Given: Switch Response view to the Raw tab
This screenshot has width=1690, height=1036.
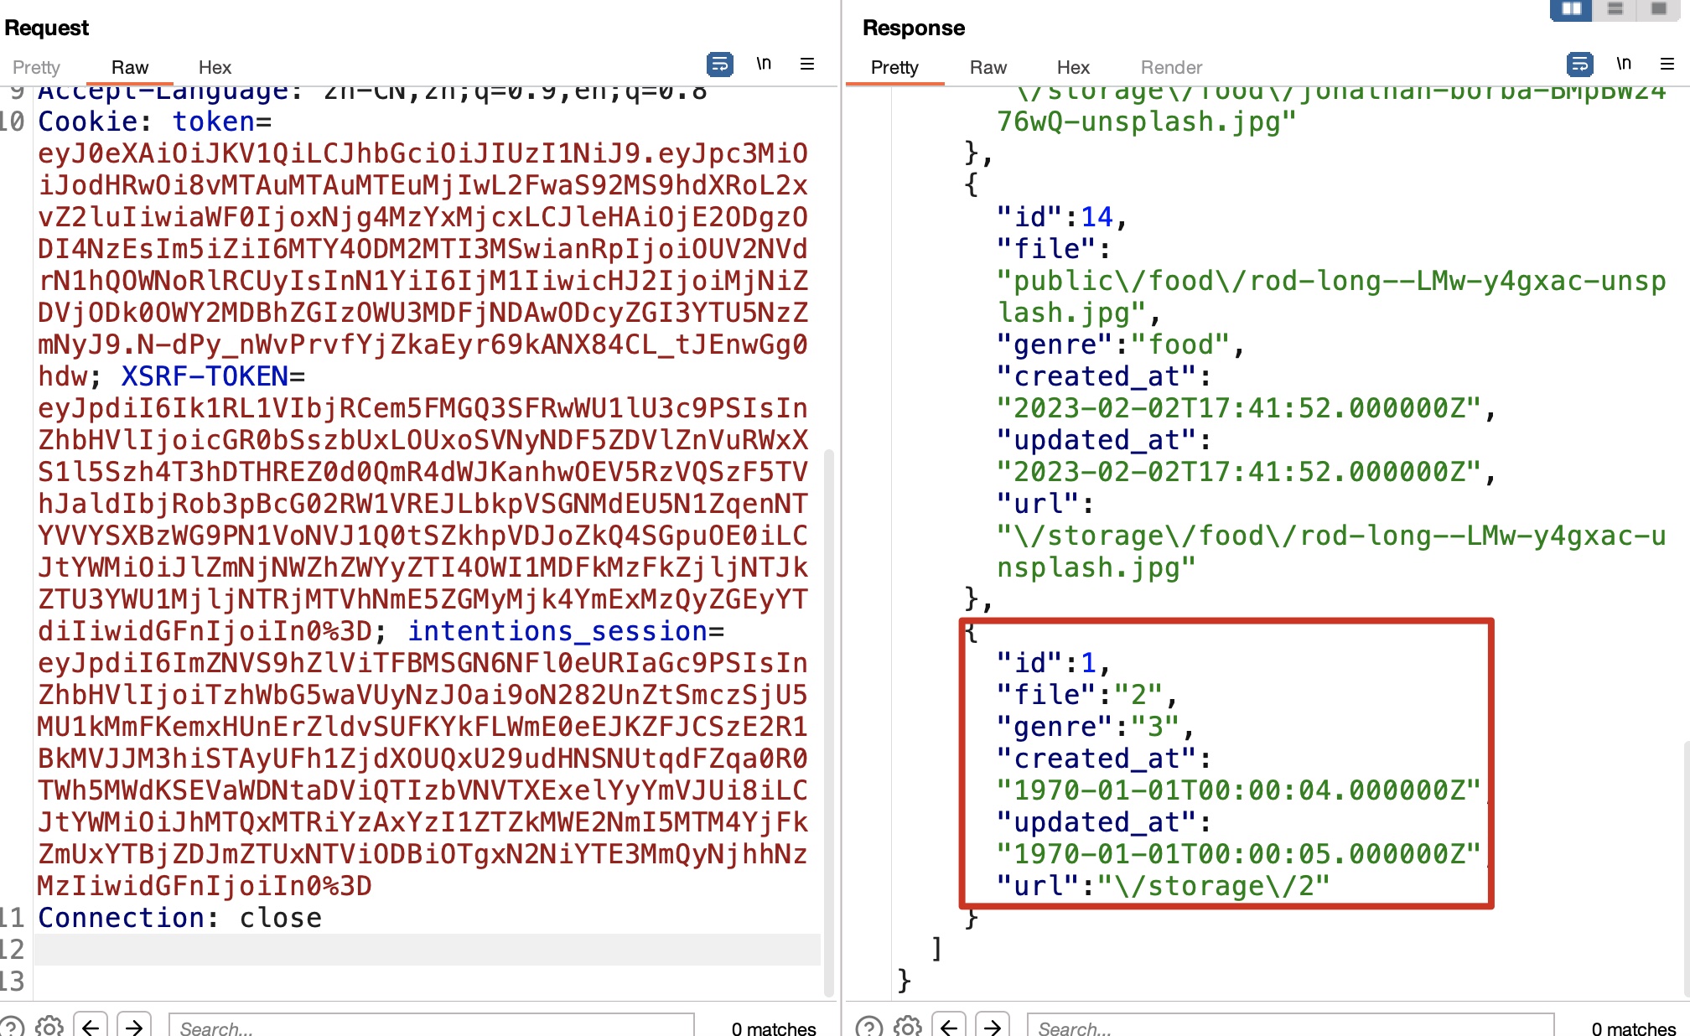Looking at the screenshot, I should [x=988, y=67].
